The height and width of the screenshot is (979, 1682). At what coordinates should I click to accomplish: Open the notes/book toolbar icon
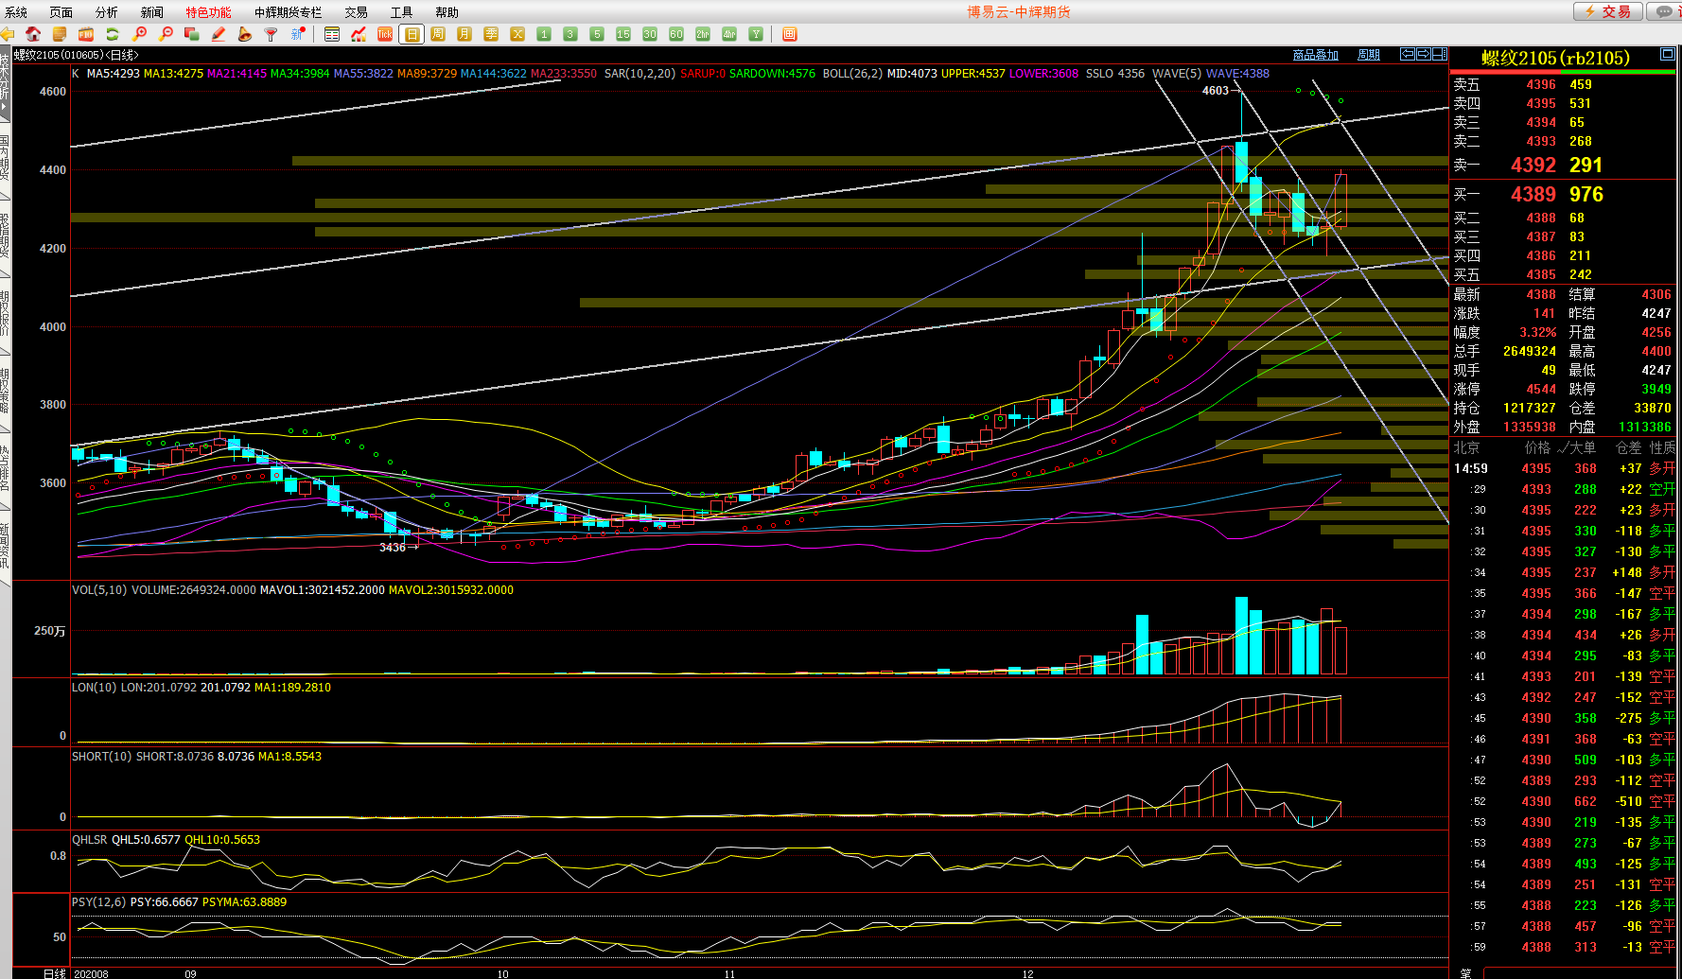60,34
